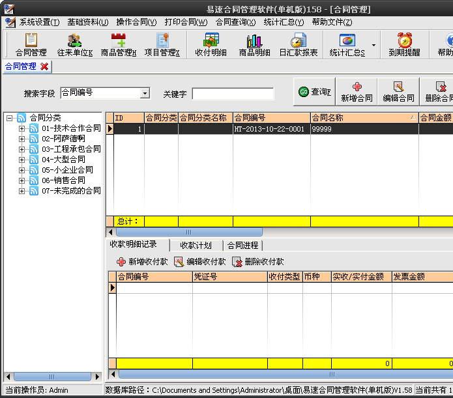Expand the 03-工程承包合同 node
The image size is (453, 398).
click(x=22, y=149)
